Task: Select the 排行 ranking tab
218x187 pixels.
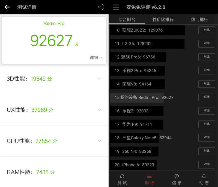Action: click(149, 179)
